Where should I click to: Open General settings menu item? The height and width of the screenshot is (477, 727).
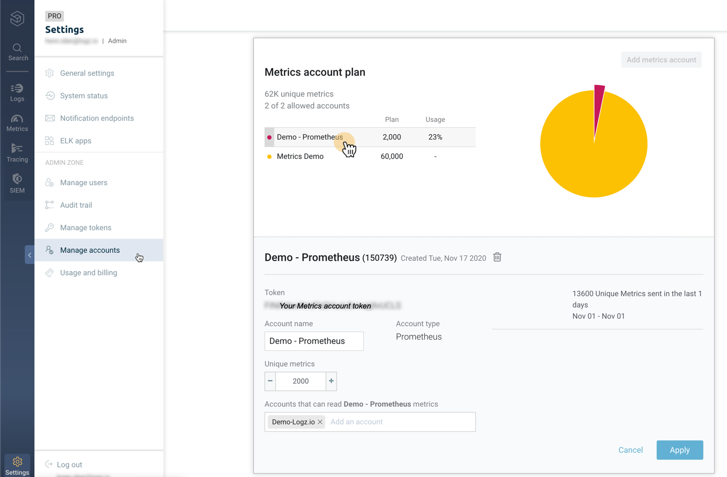tap(87, 74)
